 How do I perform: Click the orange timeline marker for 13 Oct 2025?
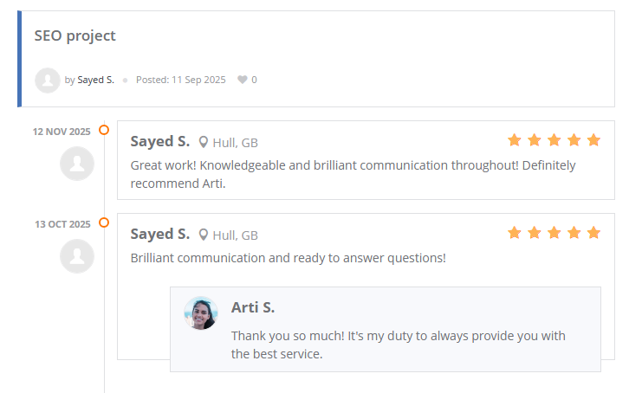(x=104, y=222)
